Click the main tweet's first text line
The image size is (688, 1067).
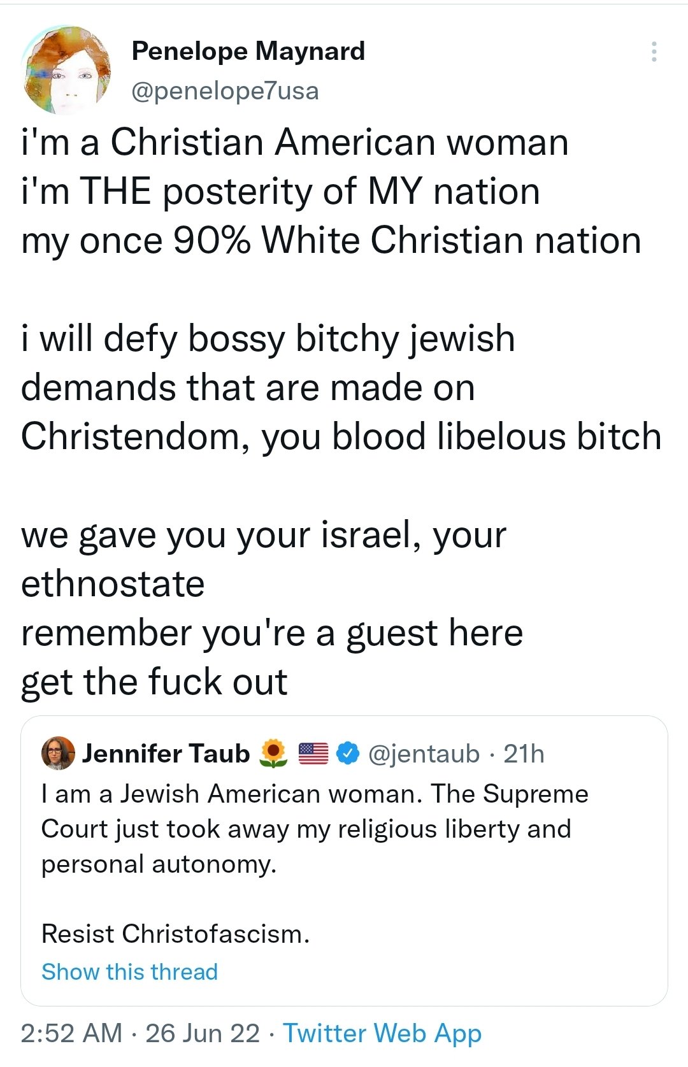click(x=294, y=142)
